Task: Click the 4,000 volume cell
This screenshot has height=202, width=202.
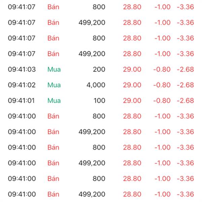Action: coord(96,85)
